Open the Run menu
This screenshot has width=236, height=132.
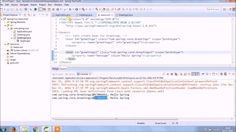tap(50, 5)
